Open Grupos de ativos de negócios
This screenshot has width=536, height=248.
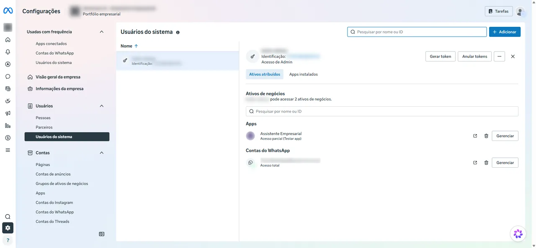(x=62, y=184)
